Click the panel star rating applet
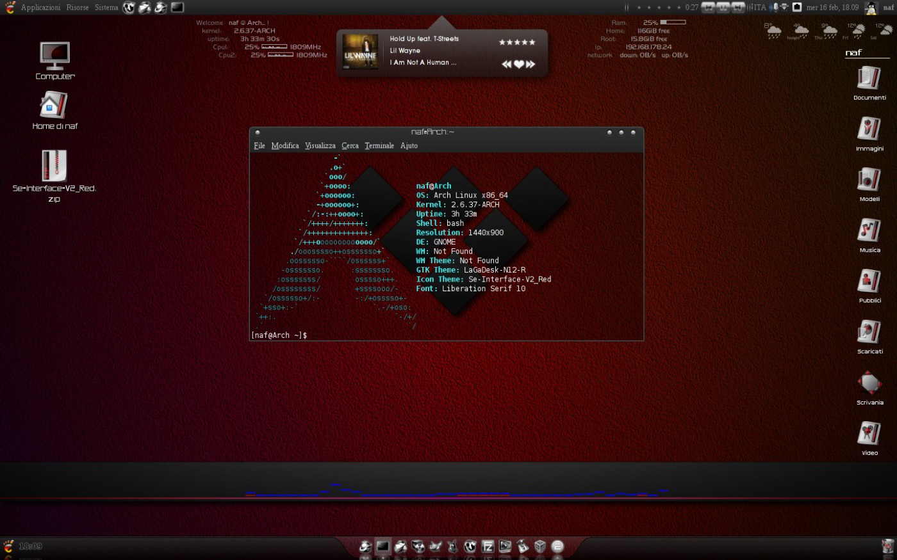This screenshot has height=560, width=897. tap(659, 8)
